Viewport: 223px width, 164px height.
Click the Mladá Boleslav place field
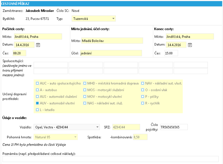click(112, 41)
